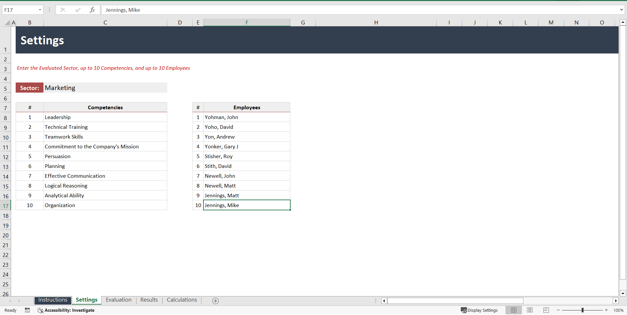This screenshot has width=627, height=315.
Task: Open the Results sheet tab
Action: 149,300
